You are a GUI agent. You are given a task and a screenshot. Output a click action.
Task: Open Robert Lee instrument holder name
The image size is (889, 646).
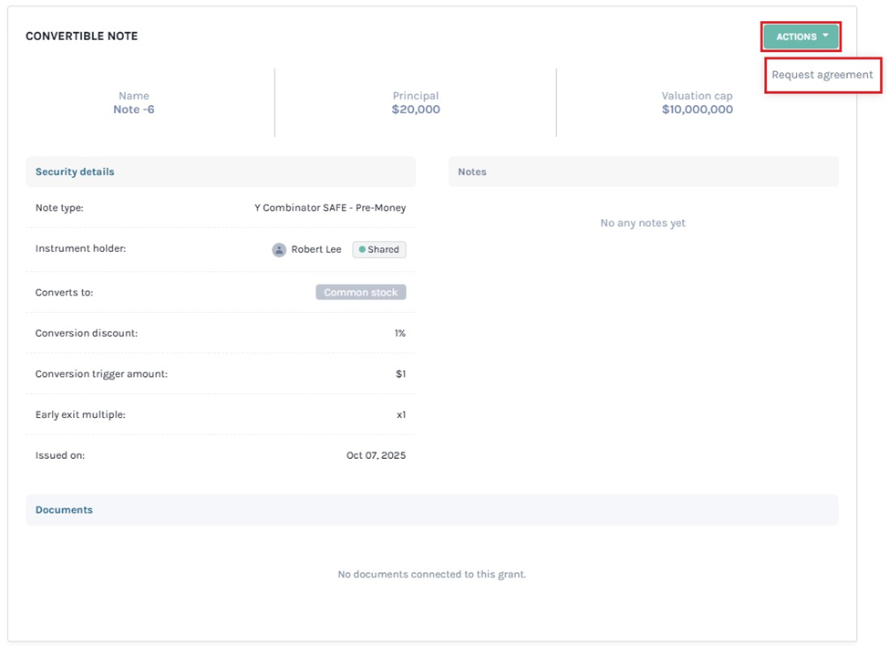[x=315, y=250]
